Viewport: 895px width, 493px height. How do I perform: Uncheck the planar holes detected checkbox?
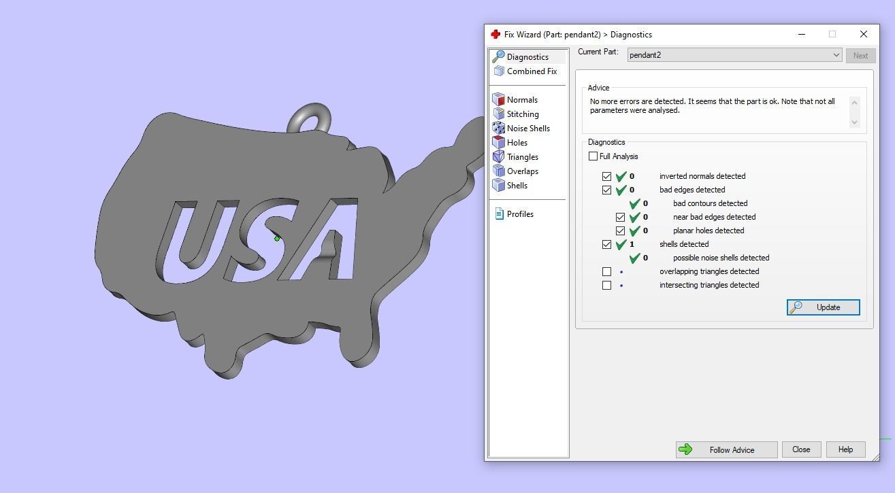[x=620, y=231]
